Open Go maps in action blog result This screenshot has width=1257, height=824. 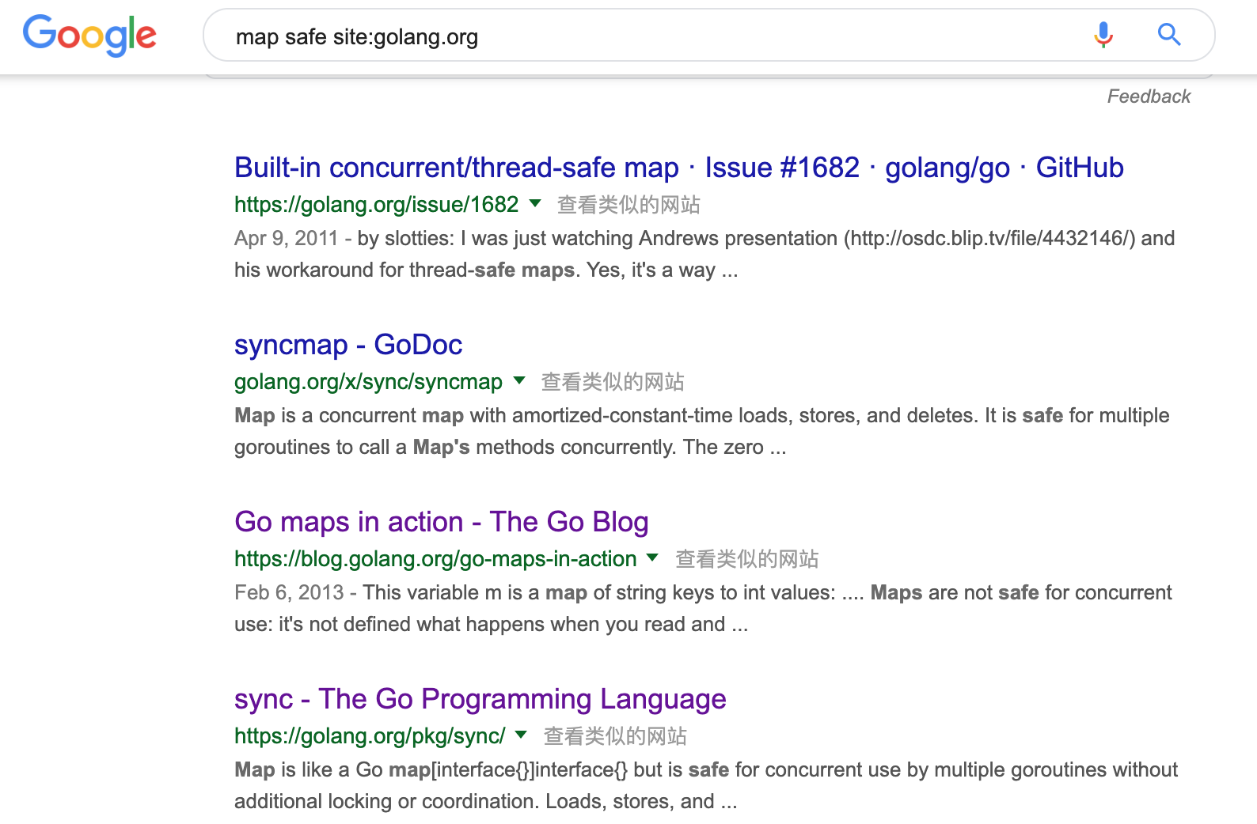click(x=442, y=522)
